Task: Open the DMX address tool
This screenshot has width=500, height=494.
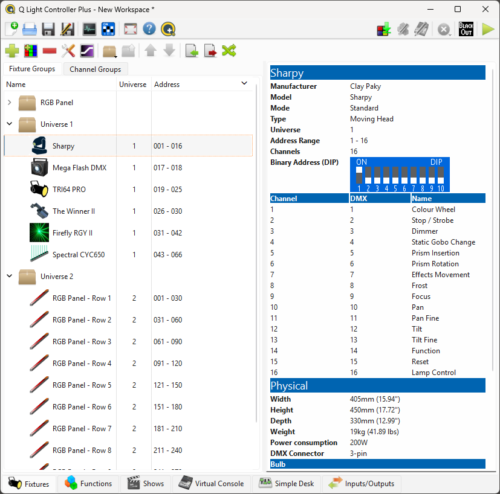Action: click(x=108, y=29)
